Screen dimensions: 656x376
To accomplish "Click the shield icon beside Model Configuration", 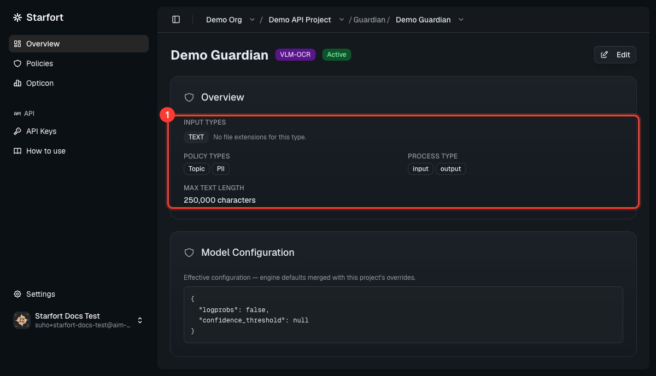I will (x=189, y=252).
